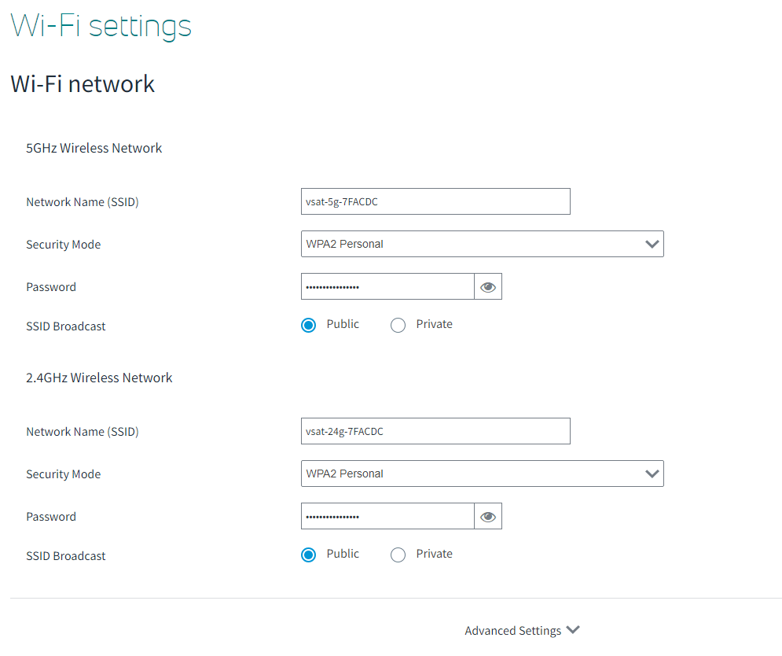The height and width of the screenshot is (656, 782).
Task: Click the vsat-5g-7FACDC network name field
Action: (435, 201)
